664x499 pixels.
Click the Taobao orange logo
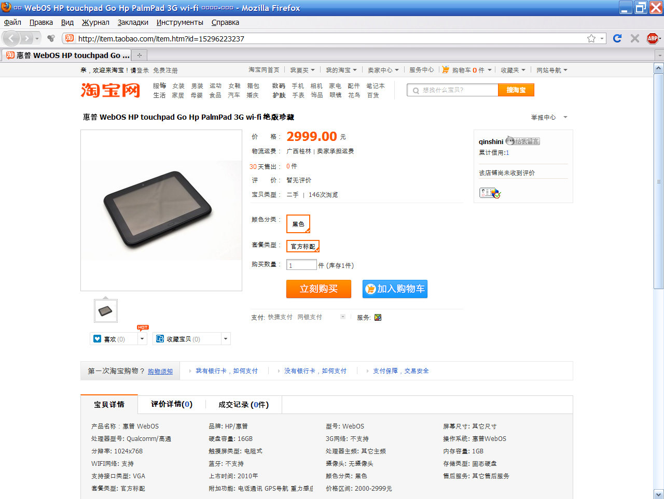click(x=110, y=90)
